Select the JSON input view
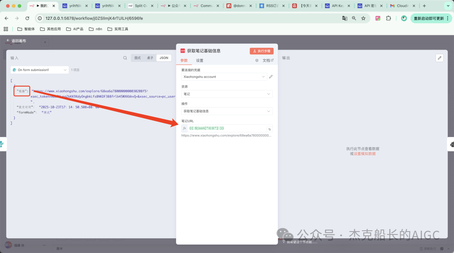The image size is (454, 253). 164,58
